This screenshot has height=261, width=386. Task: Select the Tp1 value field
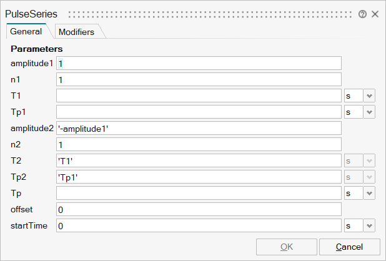coord(199,112)
